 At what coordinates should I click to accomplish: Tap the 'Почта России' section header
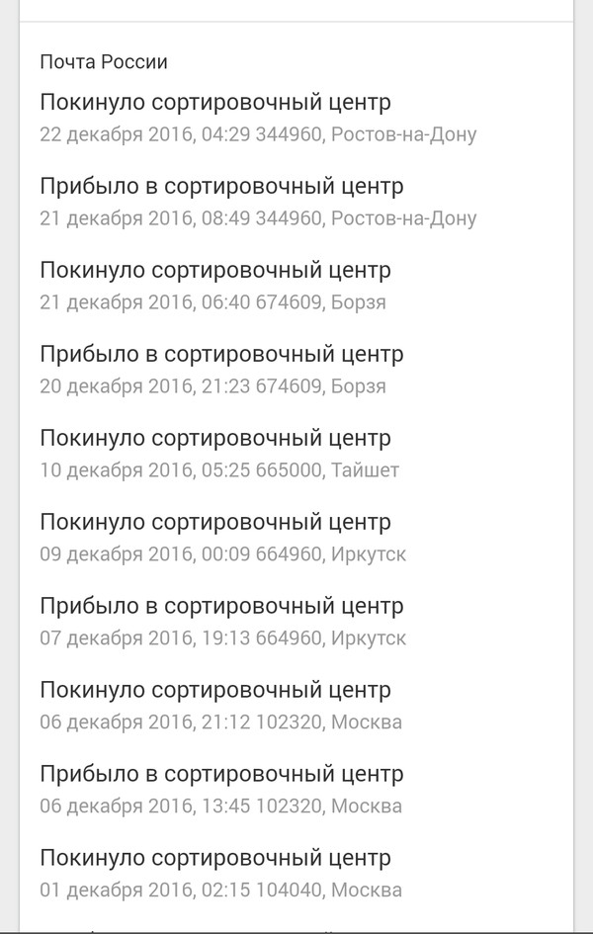(104, 62)
